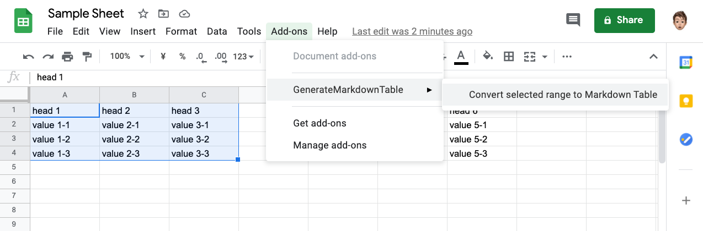This screenshot has height=231, width=703.
Task: Click the print icon
Action: click(x=67, y=56)
